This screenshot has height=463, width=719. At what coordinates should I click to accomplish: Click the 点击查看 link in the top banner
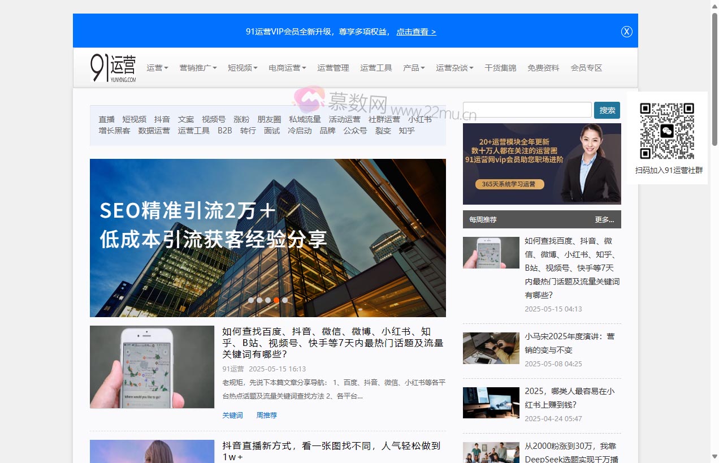tap(416, 32)
